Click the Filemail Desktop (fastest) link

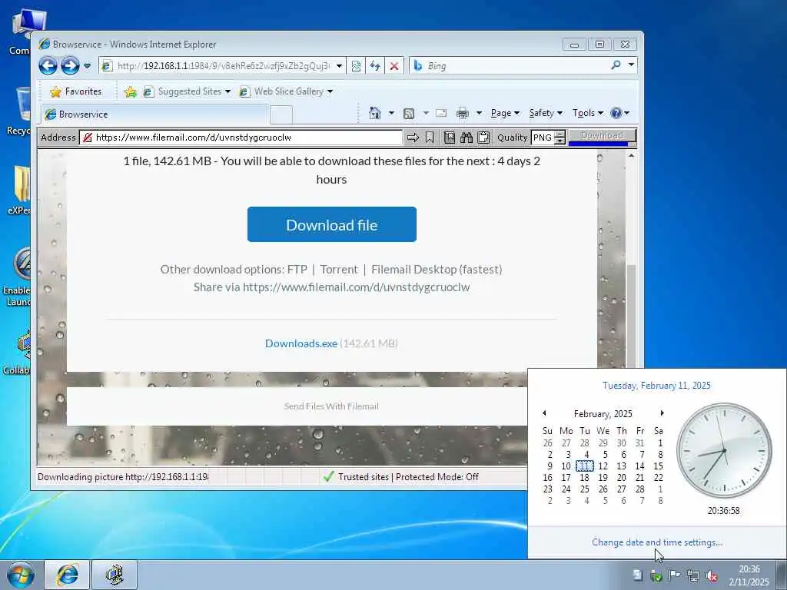pyautogui.click(x=437, y=270)
